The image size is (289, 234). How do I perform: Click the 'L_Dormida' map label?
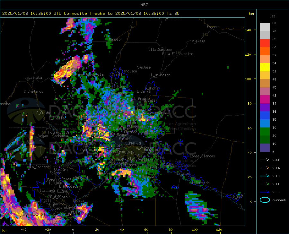(200, 183)
